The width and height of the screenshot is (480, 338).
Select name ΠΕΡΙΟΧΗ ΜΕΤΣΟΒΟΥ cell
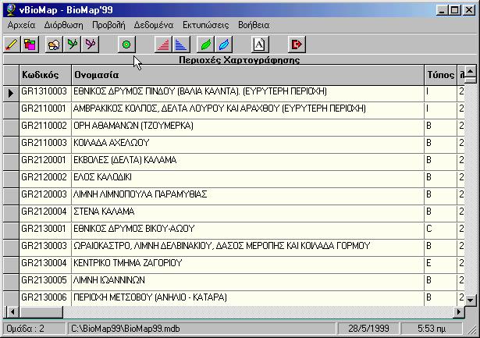click(247, 299)
